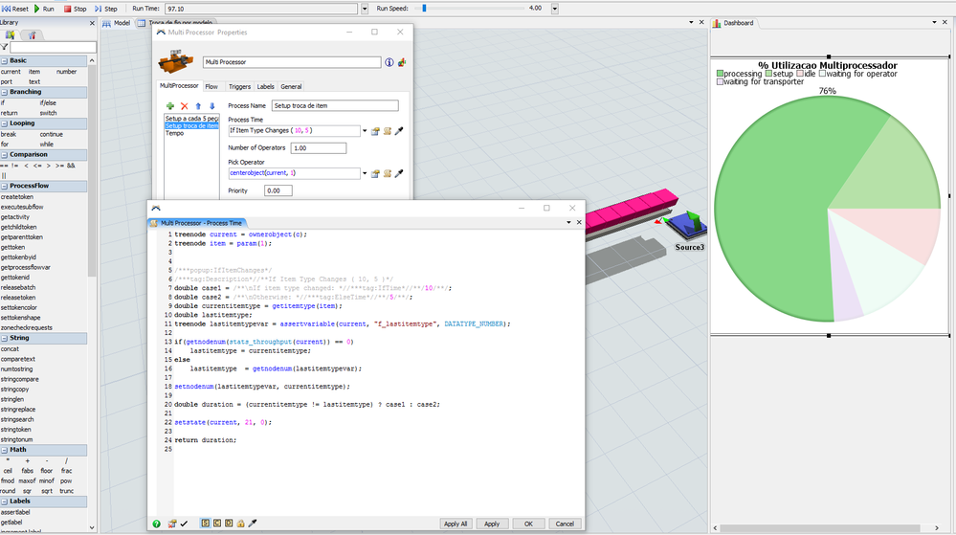The image size is (956, 535).
Task: Open the Process Time dropdown arrow
Action: pos(364,131)
